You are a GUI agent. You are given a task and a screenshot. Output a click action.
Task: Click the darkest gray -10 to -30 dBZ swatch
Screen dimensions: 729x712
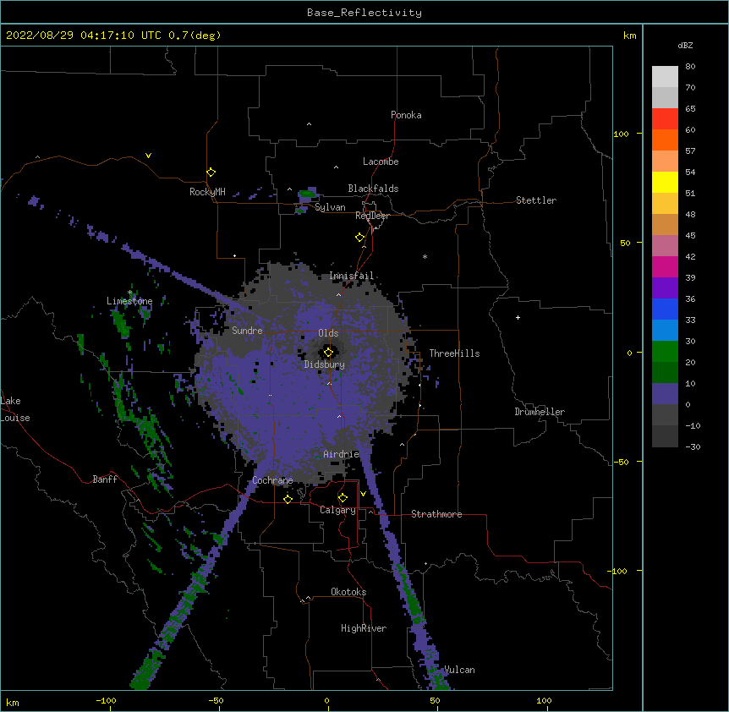click(665, 436)
